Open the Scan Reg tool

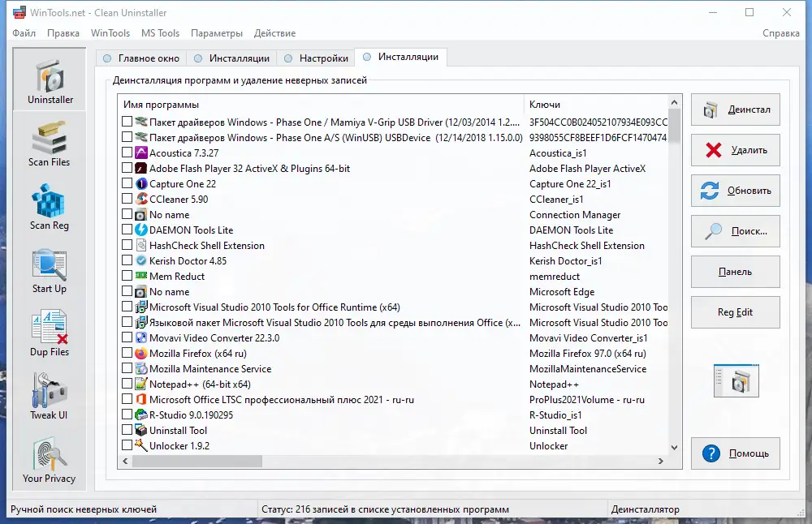[x=50, y=207]
